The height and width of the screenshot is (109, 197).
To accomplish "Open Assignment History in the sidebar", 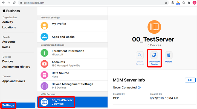I will coord(16,67).
